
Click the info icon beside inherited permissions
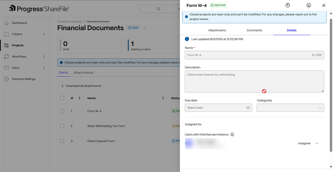click(232, 135)
